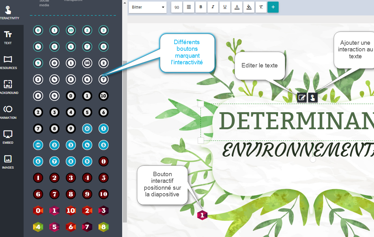
Task: Toggle bold formatting
Action: (x=201, y=7)
